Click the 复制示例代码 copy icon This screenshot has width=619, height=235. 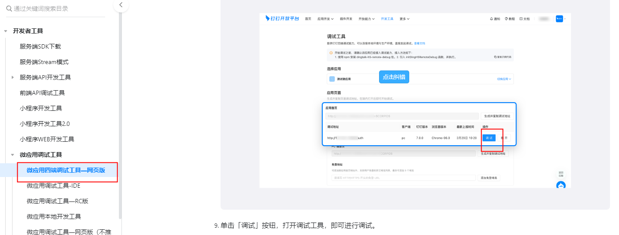[495, 57]
